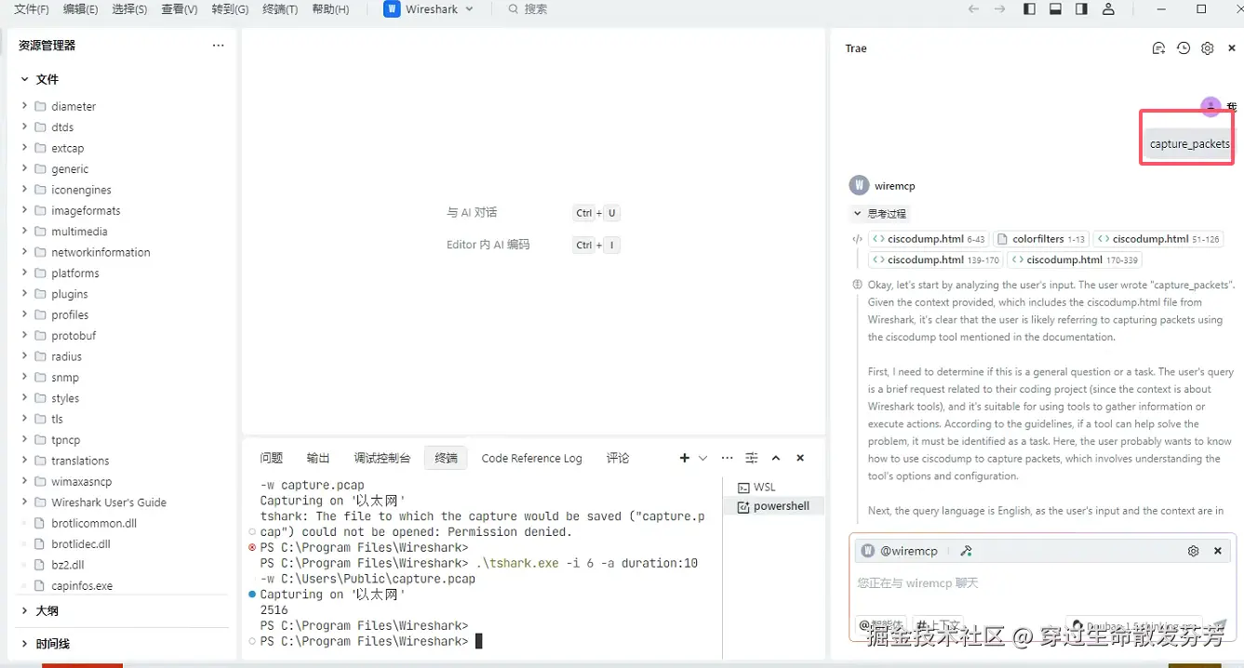Open tools icon beside @wiremcp

coord(966,551)
